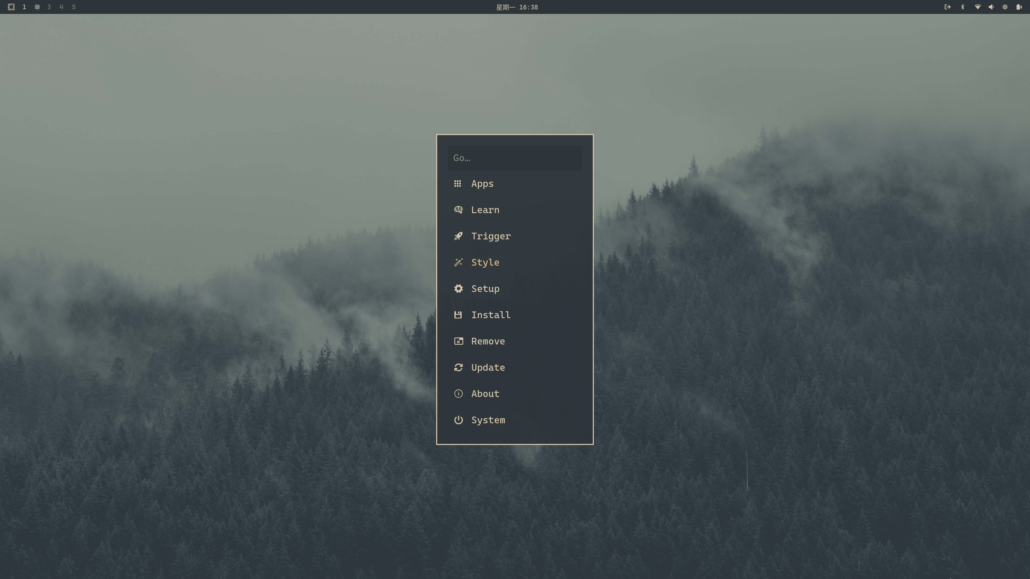1030x579 pixels.
Task: Click the battery charging tray icon
Action: coord(1019,7)
